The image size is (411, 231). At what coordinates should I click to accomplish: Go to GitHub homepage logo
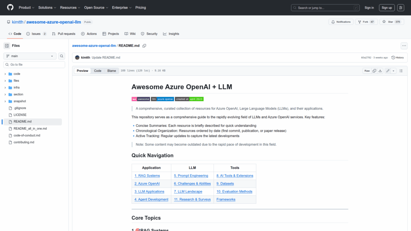(x=10, y=8)
